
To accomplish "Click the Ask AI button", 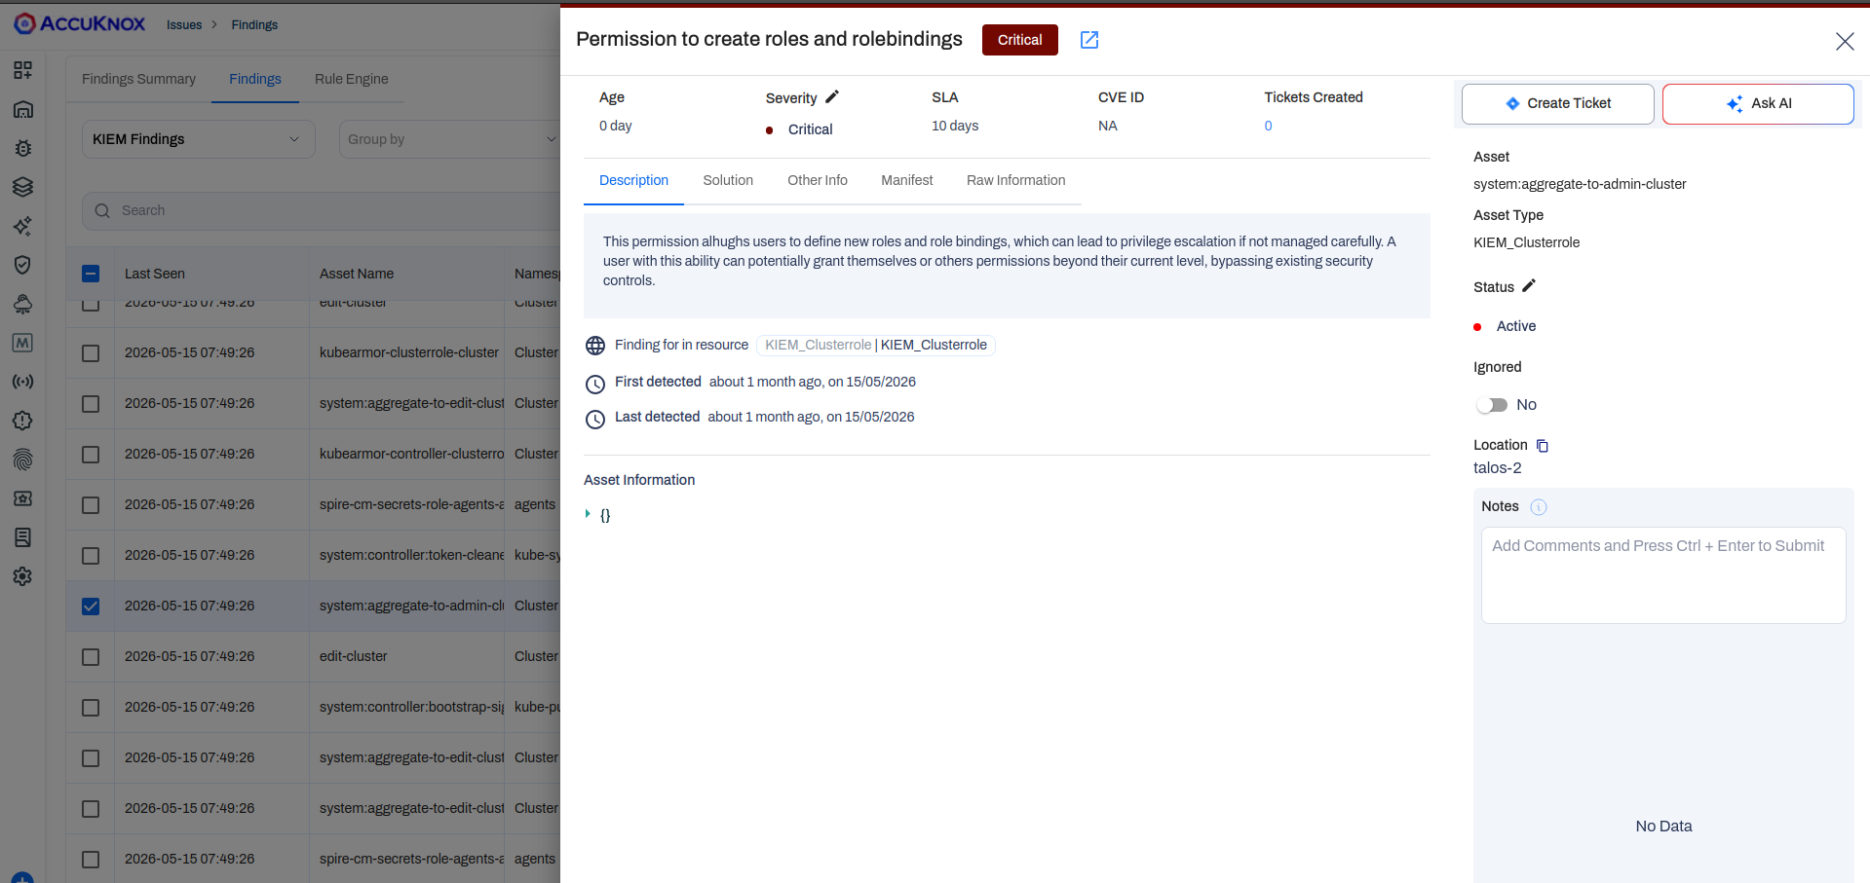I will [1758, 103].
